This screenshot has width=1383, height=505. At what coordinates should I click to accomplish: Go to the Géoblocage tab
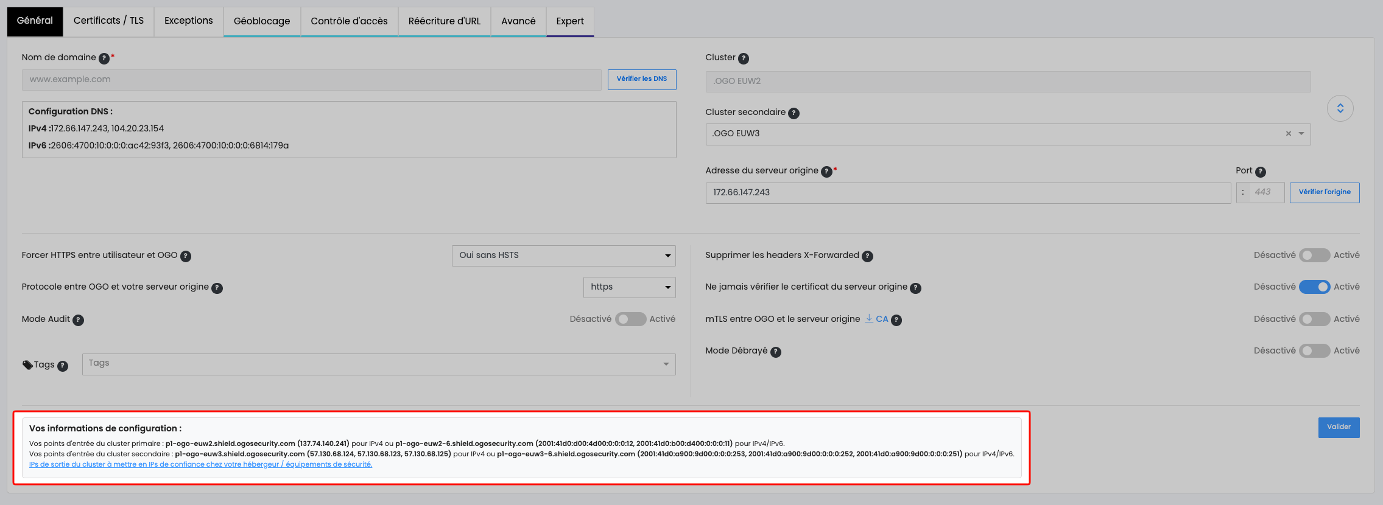(262, 22)
